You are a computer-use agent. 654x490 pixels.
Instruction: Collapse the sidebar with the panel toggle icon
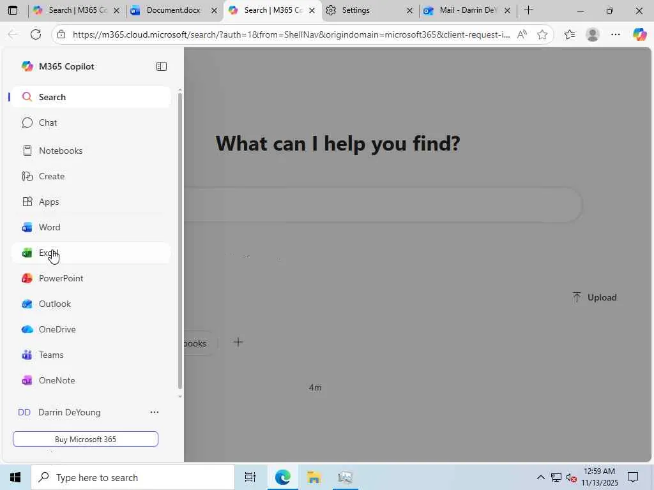[162, 66]
